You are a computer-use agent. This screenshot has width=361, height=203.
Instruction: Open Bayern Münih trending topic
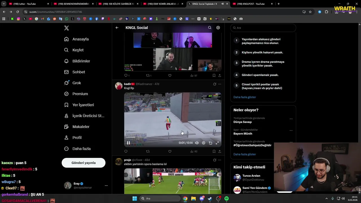[x=243, y=134]
